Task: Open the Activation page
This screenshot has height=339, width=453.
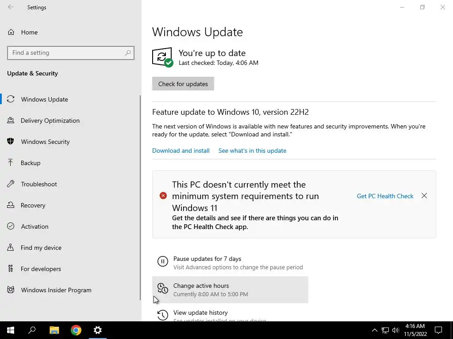Action: [35, 226]
